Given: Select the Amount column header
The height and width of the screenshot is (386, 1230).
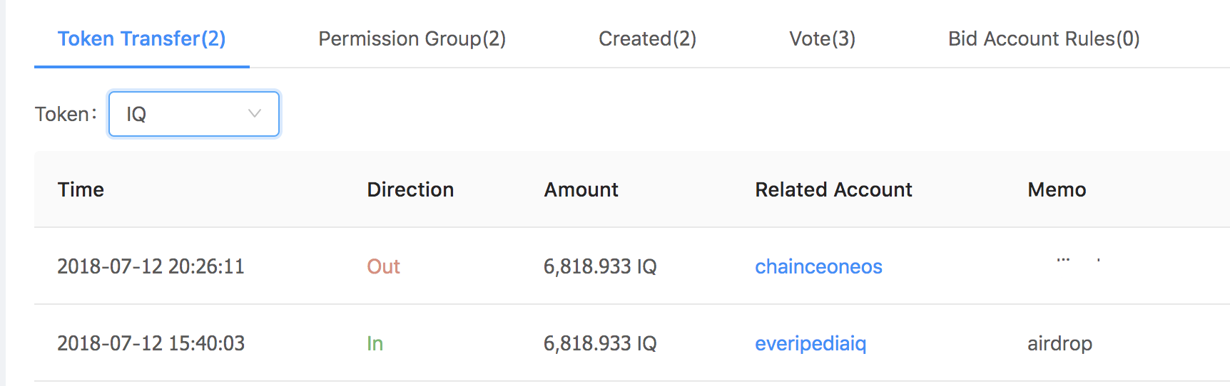Looking at the screenshot, I should pyautogui.click(x=581, y=189).
